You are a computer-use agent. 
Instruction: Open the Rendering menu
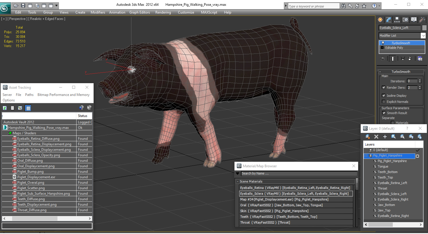tap(163, 12)
